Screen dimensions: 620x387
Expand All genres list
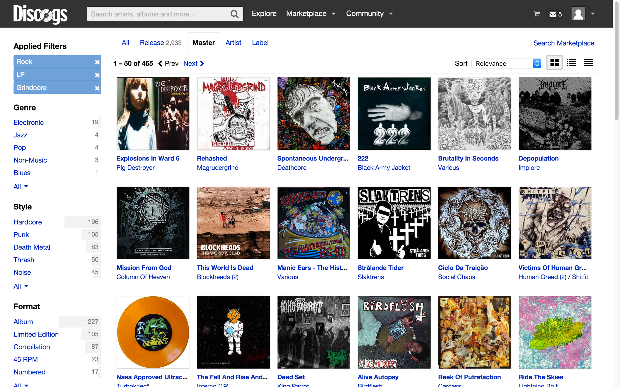(x=21, y=187)
